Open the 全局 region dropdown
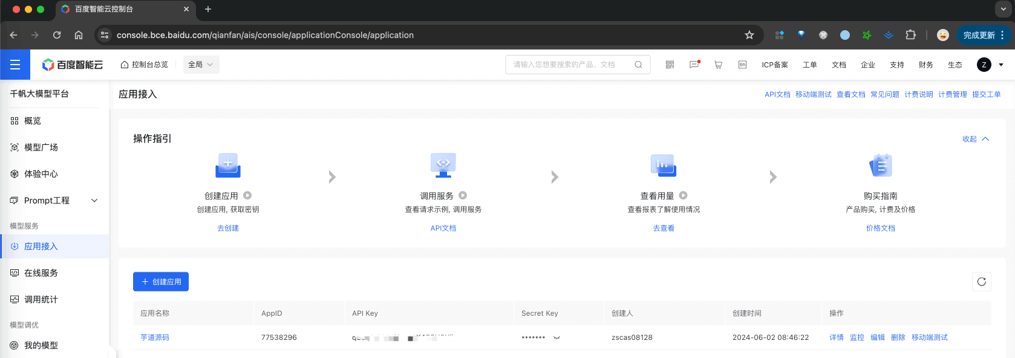The height and width of the screenshot is (358, 1015). [201, 65]
